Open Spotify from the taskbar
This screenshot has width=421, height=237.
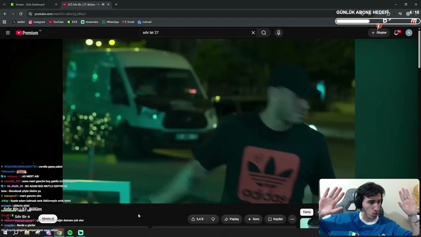point(70,233)
